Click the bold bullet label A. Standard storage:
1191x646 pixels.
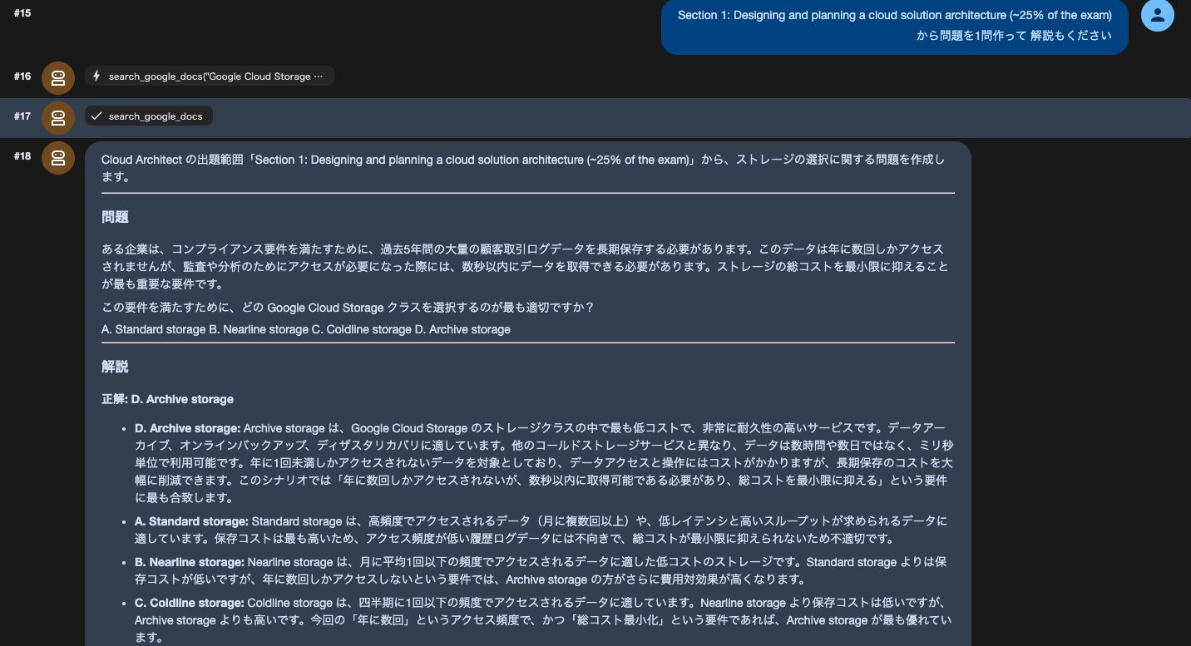(191, 521)
